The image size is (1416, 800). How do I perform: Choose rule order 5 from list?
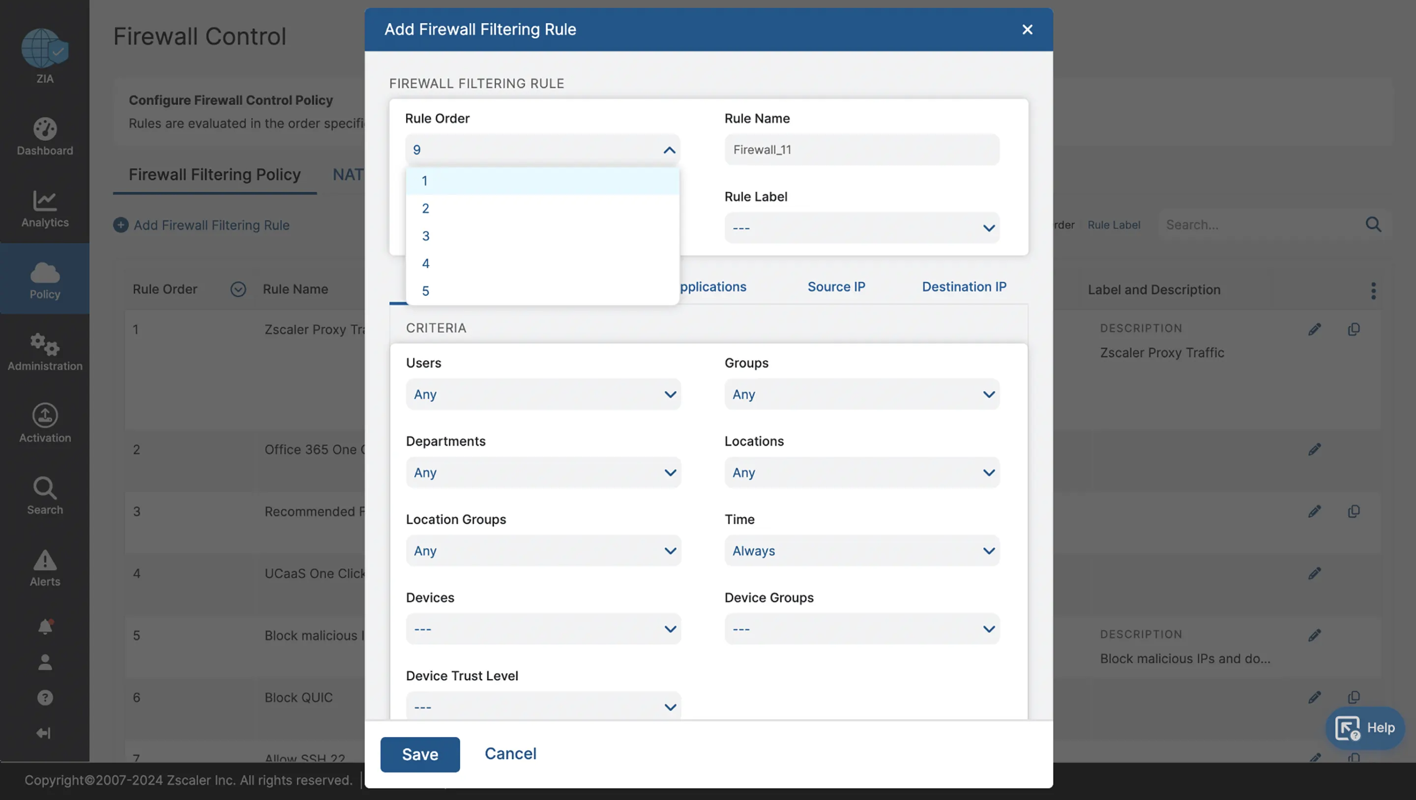[542, 290]
